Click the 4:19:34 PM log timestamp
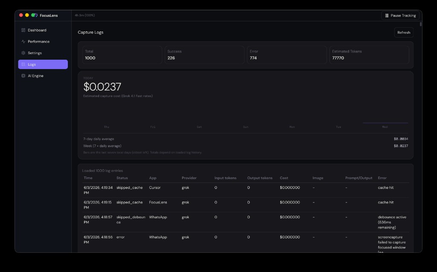Image resolution: width=437 pixels, height=272 pixels. click(x=98, y=190)
